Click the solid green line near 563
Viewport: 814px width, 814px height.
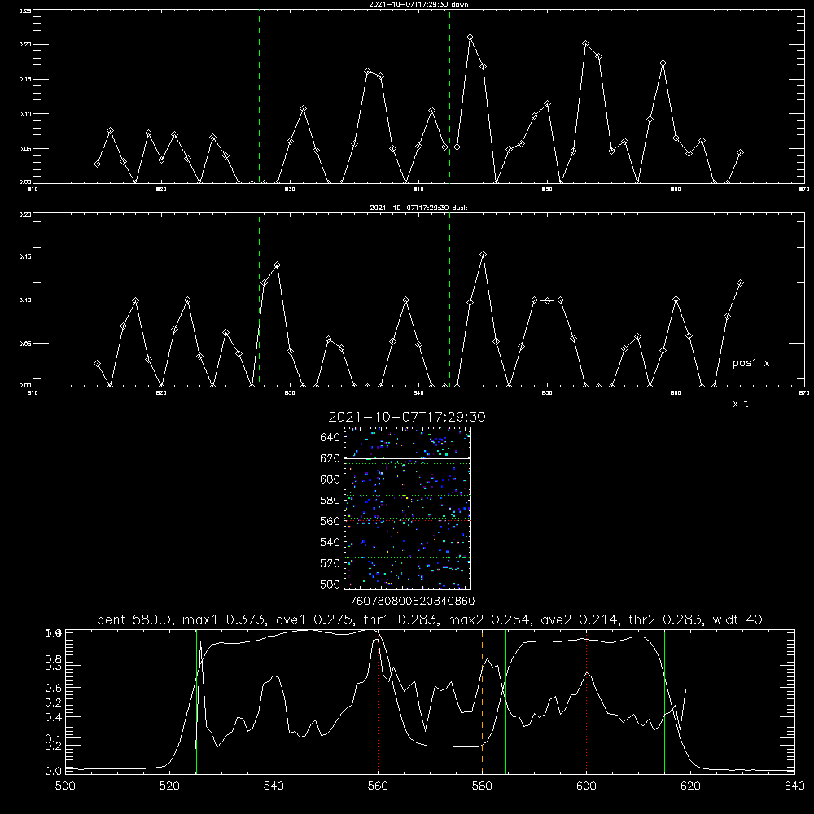click(x=392, y=702)
